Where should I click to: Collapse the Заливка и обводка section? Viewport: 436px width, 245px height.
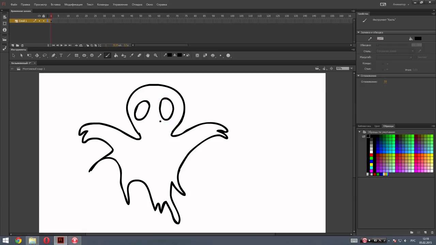click(x=358, y=32)
